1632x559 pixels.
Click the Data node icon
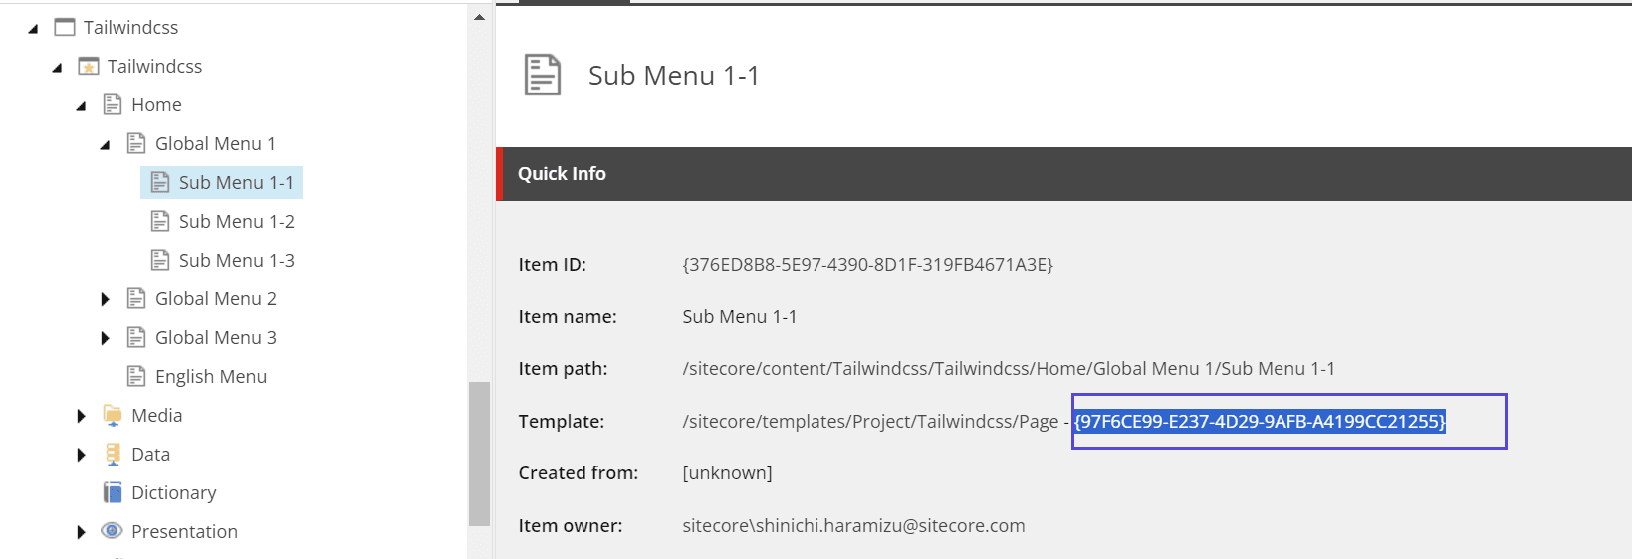pos(113,454)
